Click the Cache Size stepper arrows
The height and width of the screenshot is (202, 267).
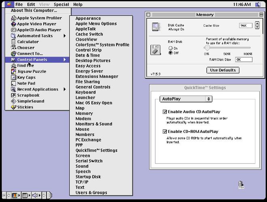pos(257,25)
